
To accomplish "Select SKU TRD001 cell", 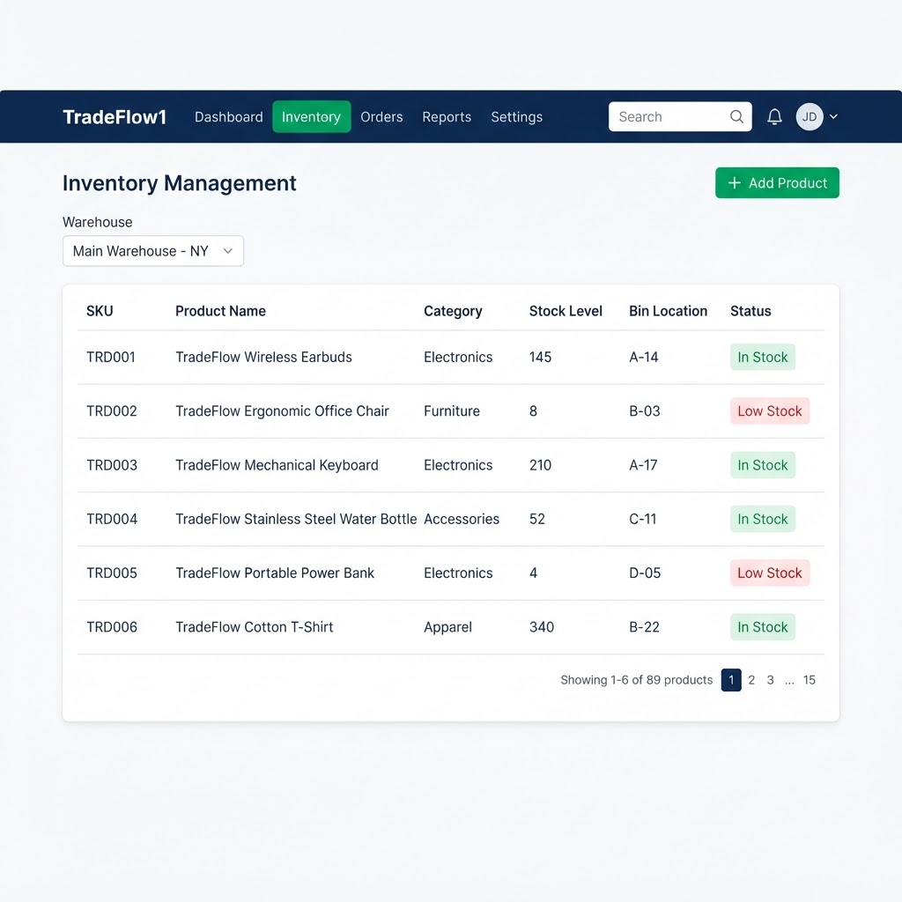I will coord(111,358).
